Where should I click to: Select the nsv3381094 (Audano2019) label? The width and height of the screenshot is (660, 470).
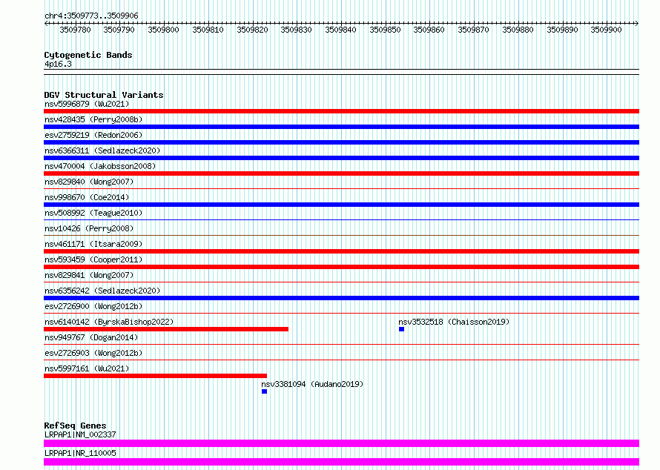312,384
